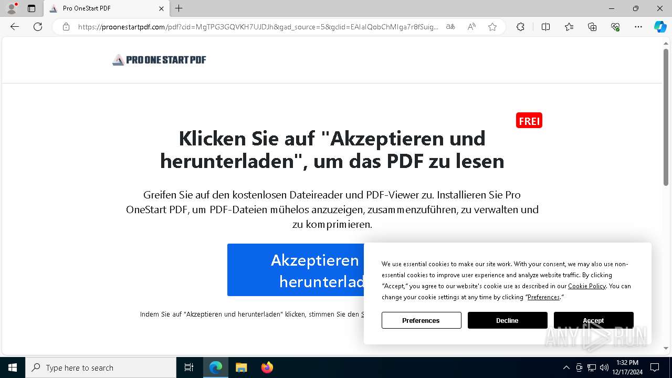Click Akzeptieren und herunterladen button
Screen dimensions: 672x378
pos(296,270)
